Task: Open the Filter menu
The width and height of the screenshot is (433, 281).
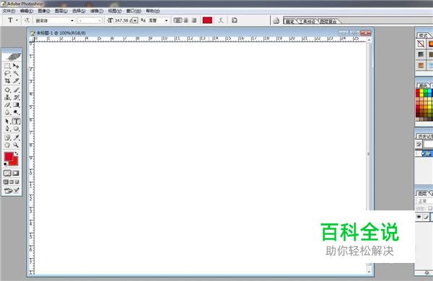Action: coord(97,11)
